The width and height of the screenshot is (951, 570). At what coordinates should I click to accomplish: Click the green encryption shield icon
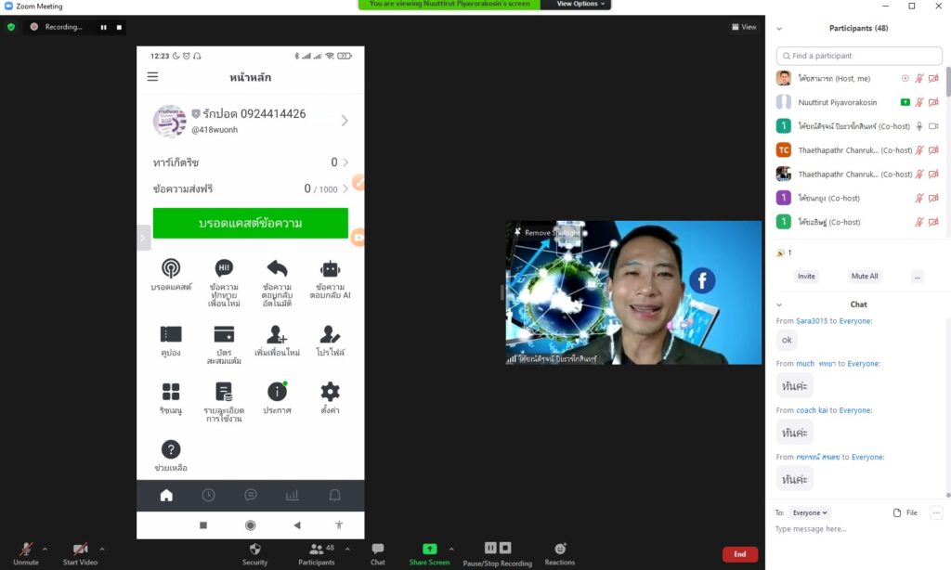click(11, 27)
